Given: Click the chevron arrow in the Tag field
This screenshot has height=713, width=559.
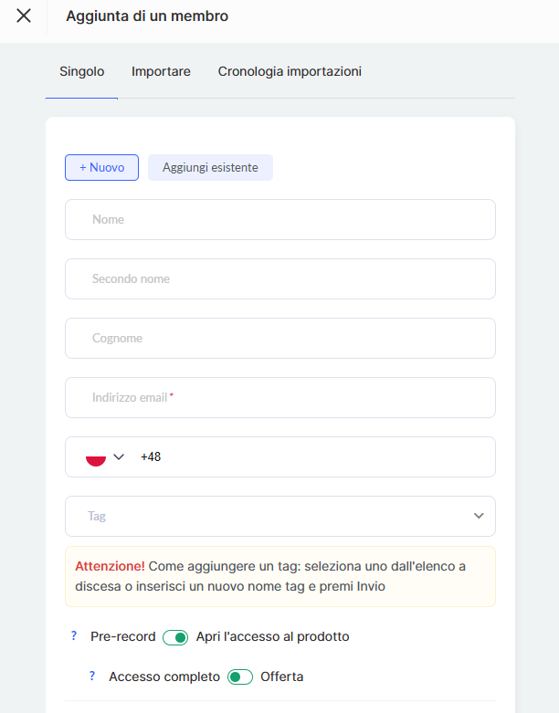Looking at the screenshot, I should [479, 516].
